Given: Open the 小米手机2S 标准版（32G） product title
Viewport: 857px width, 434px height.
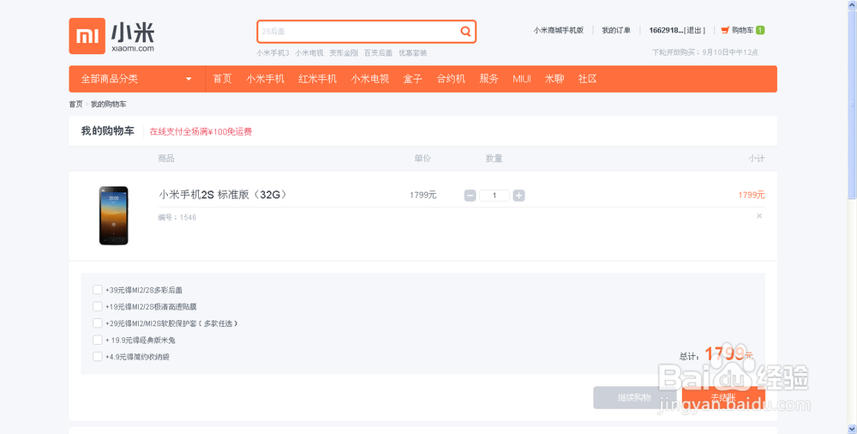Looking at the screenshot, I should coord(223,195).
